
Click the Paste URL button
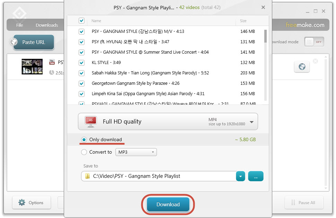[x=34, y=42]
